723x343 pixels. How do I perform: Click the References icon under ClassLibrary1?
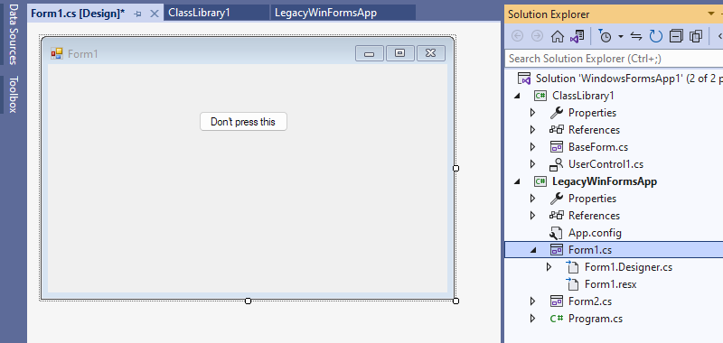[x=557, y=130]
